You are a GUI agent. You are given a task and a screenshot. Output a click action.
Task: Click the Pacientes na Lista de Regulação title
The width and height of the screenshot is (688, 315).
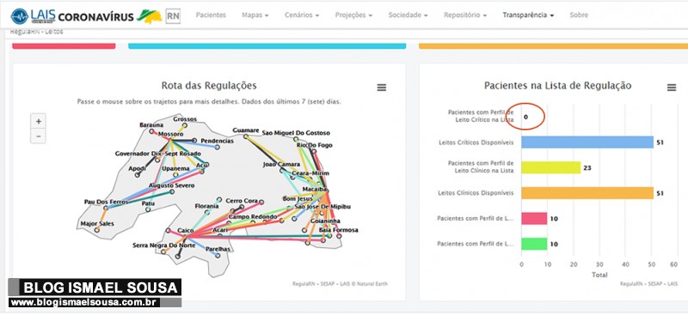[x=557, y=86]
